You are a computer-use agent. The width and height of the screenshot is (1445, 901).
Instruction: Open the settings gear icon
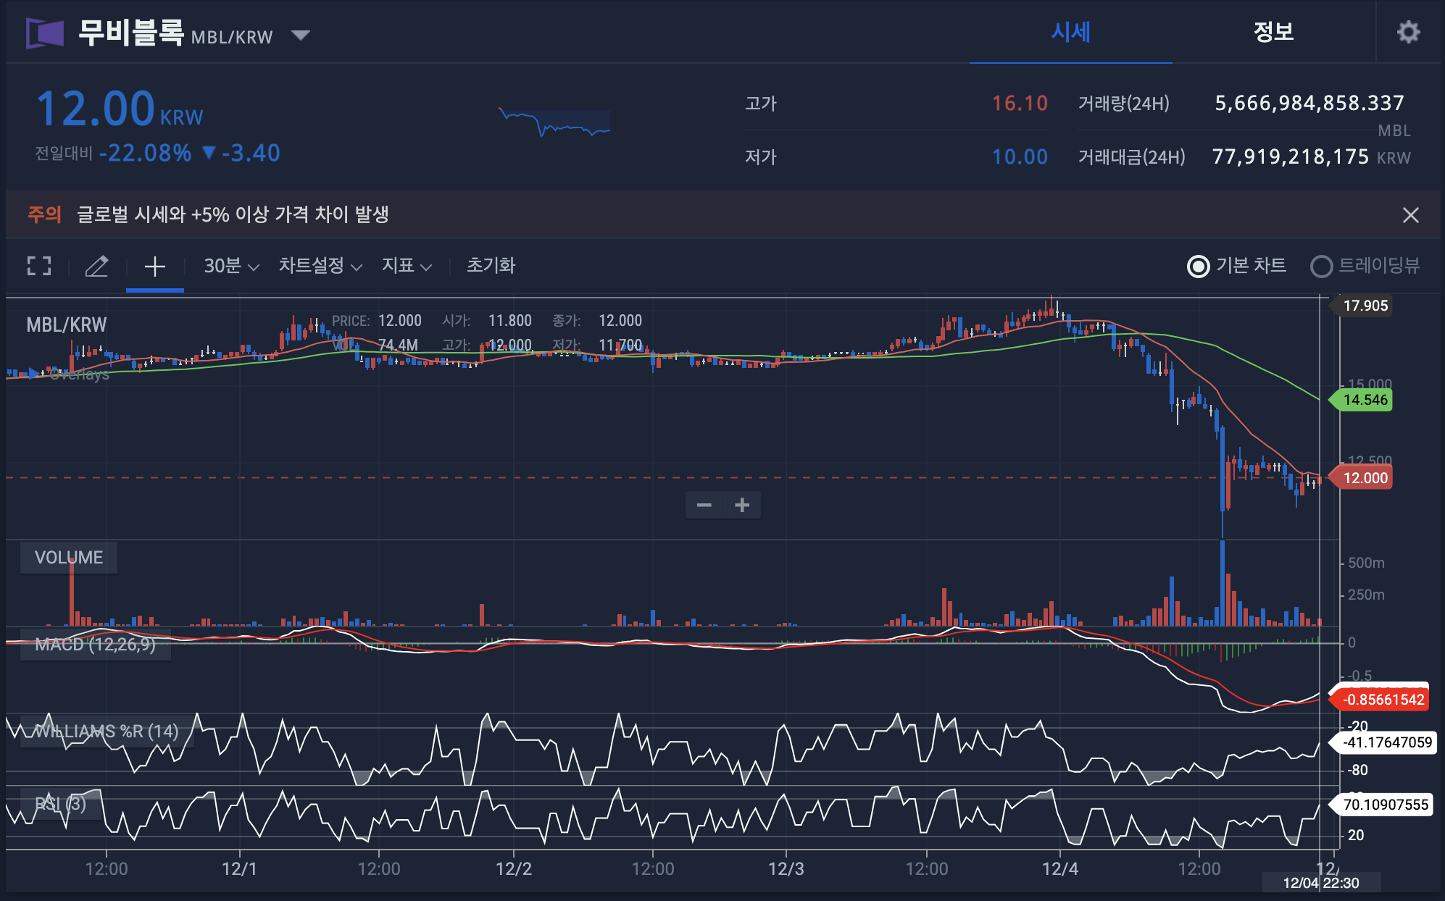[x=1407, y=32]
